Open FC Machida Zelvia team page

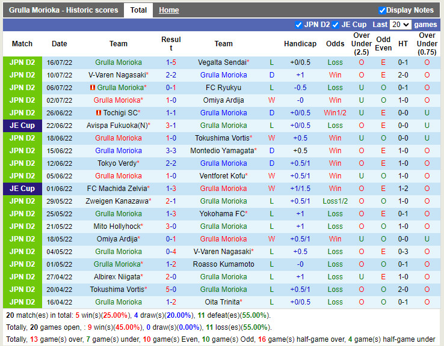(x=117, y=189)
